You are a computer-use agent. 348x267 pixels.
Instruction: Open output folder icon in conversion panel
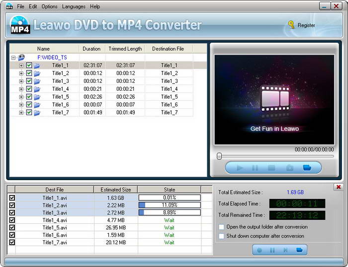click(x=299, y=250)
